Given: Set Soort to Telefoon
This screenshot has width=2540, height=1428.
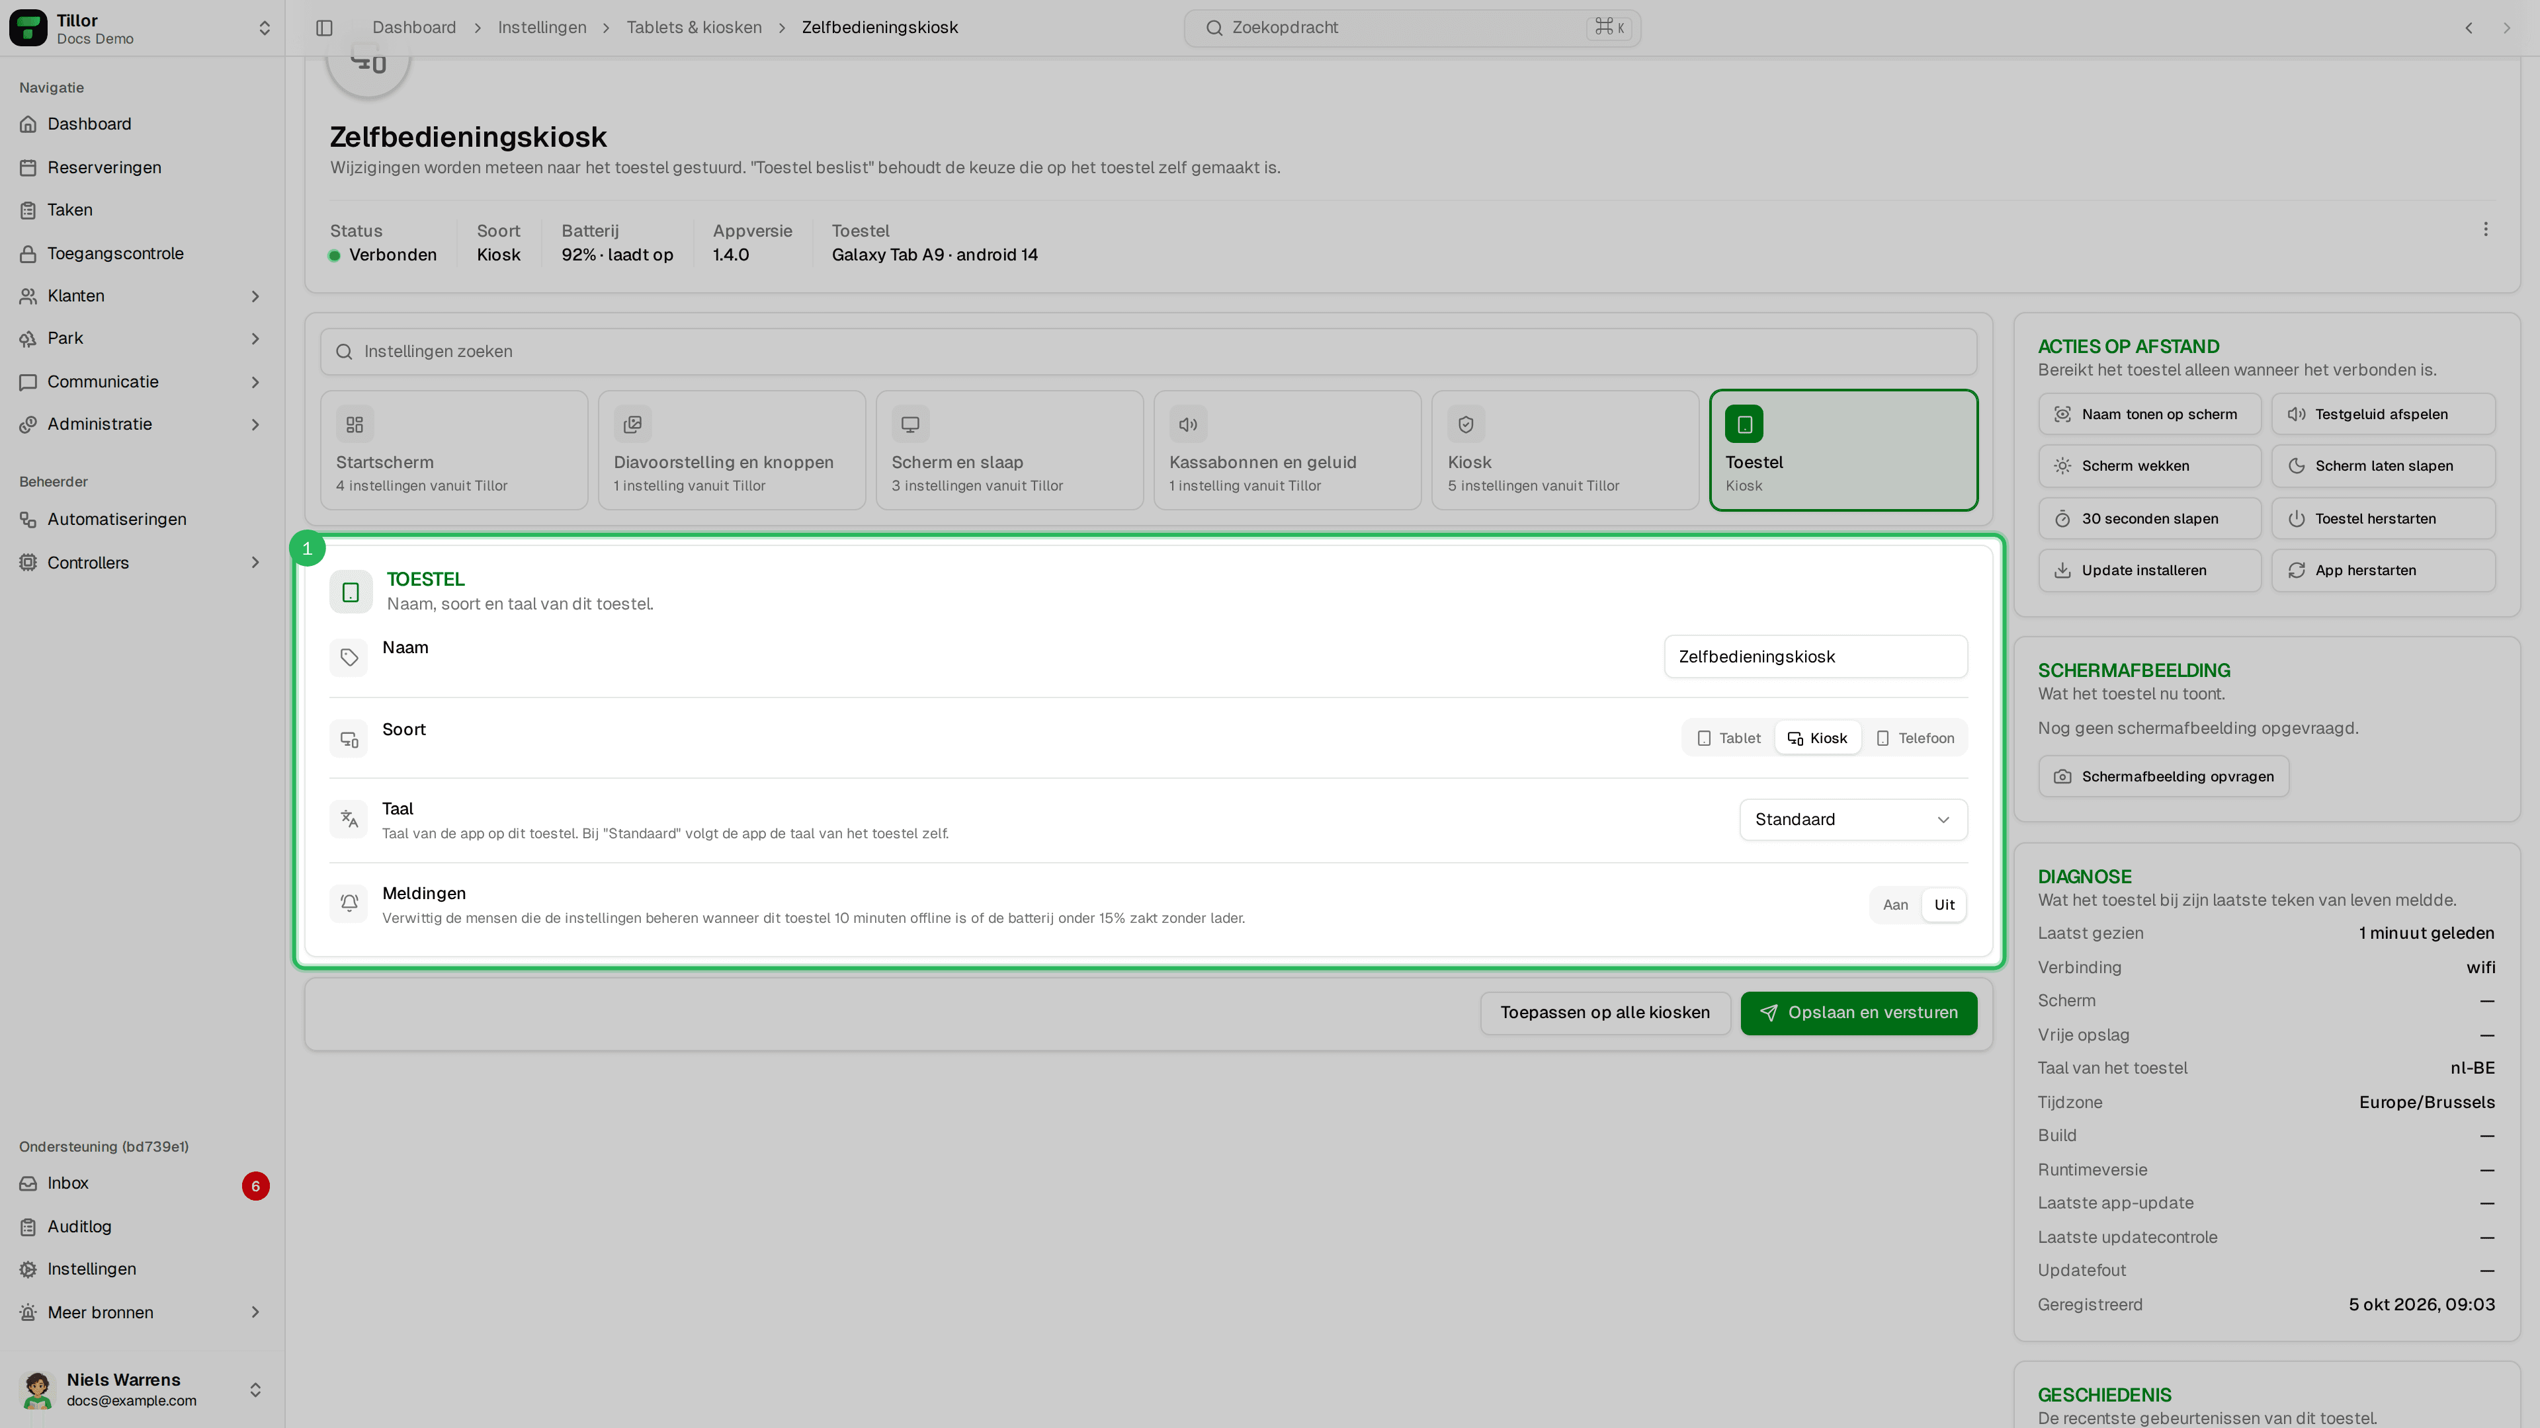Looking at the screenshot, I should [x=1915, y=738].
